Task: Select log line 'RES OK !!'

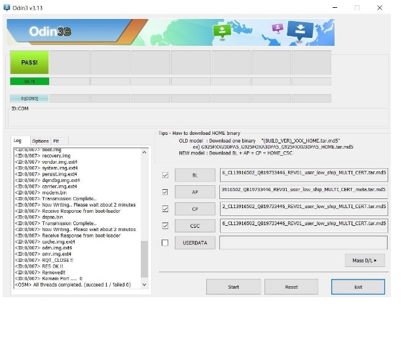Action: click(x=52, y=266)
